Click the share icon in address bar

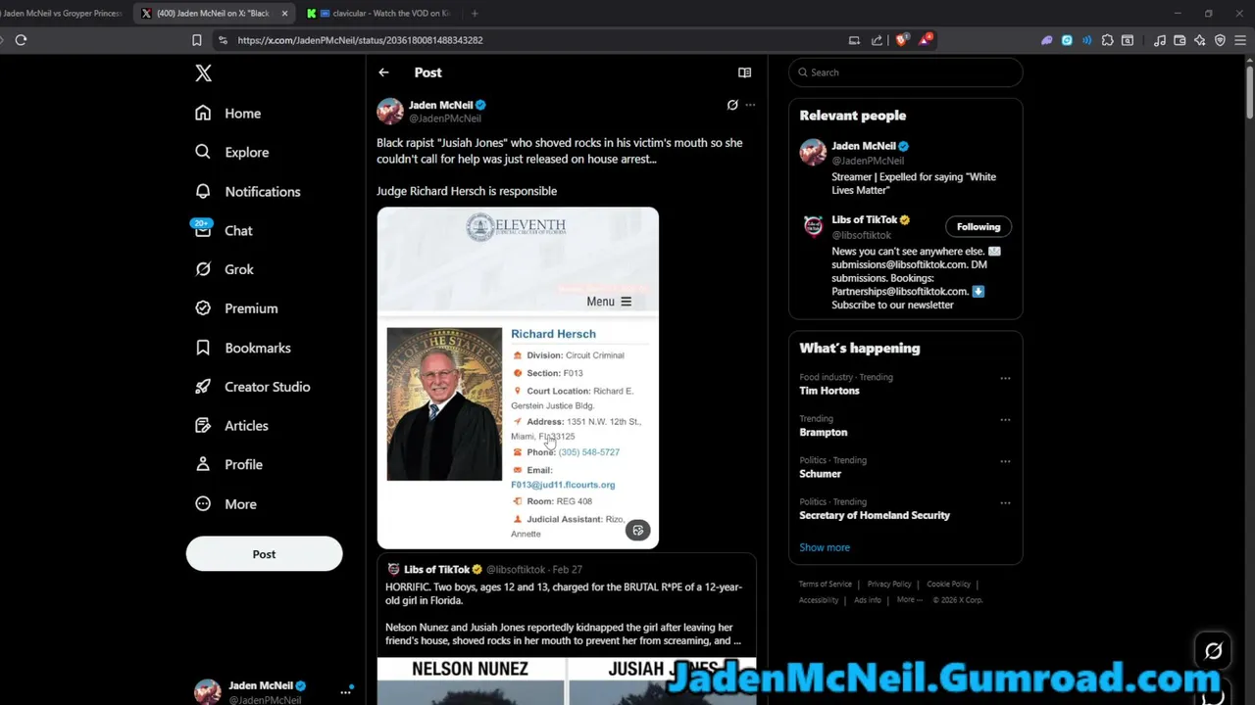coord(875,40)
